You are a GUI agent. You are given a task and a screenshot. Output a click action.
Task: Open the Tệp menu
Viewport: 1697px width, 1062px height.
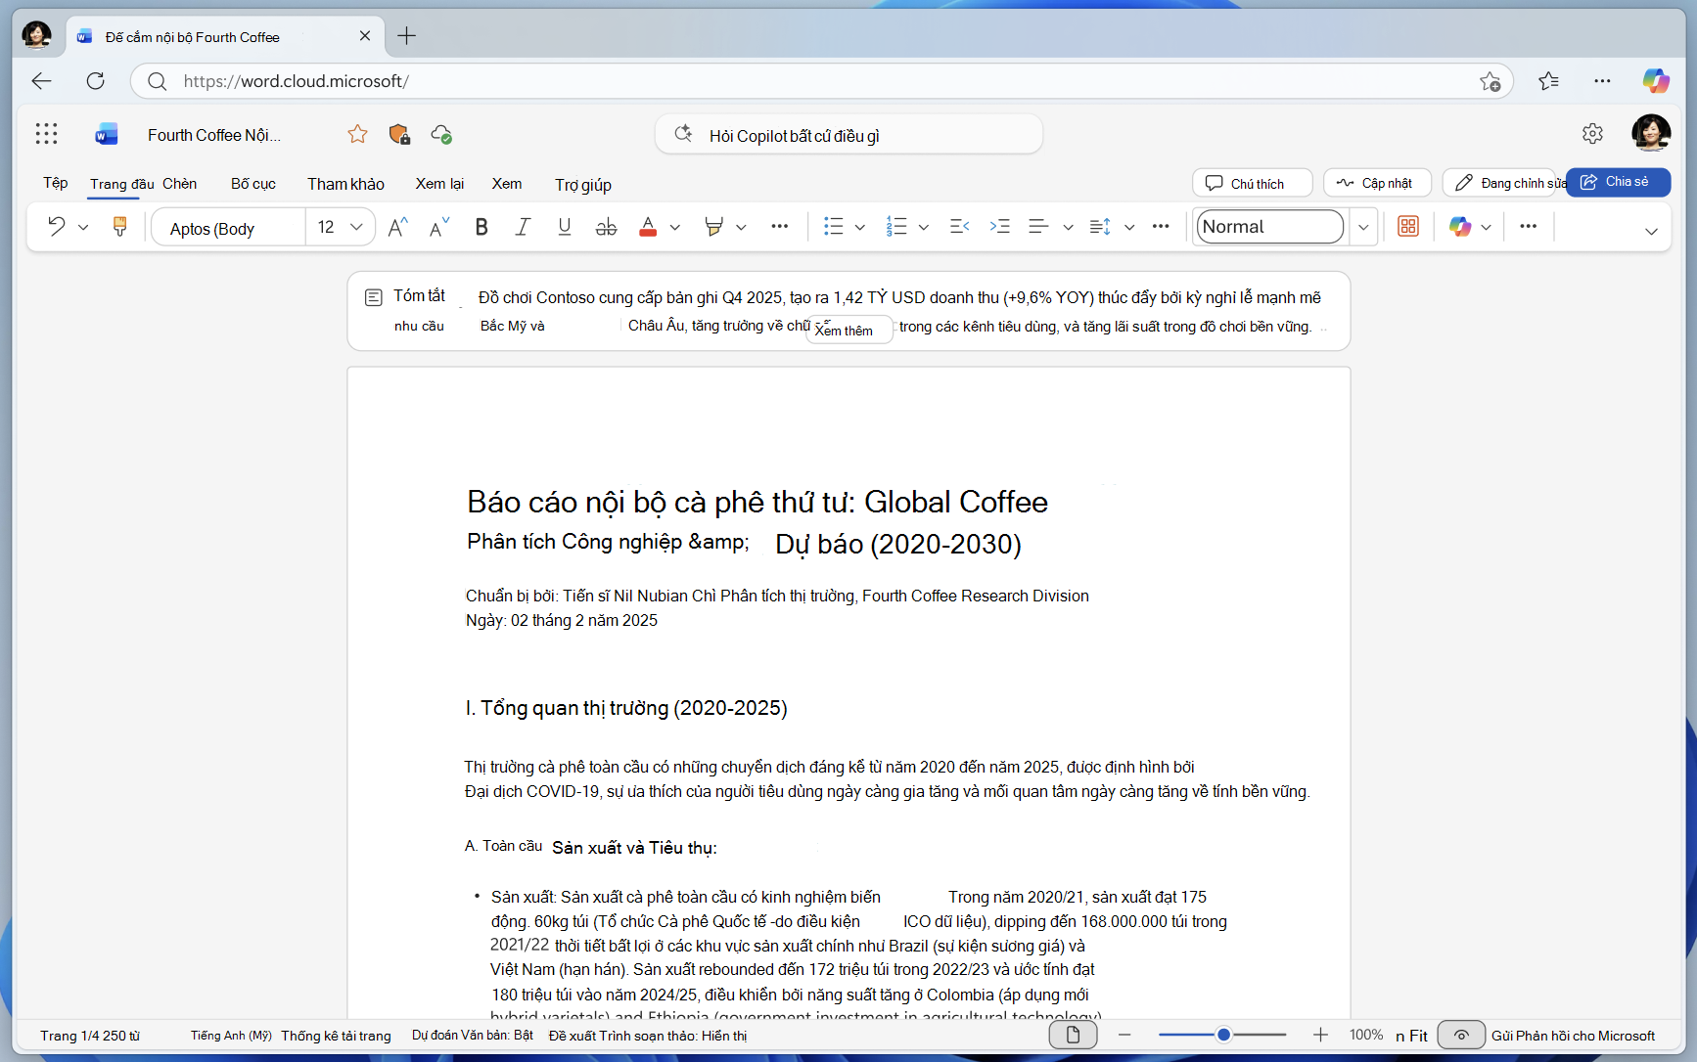click(56, 183)
